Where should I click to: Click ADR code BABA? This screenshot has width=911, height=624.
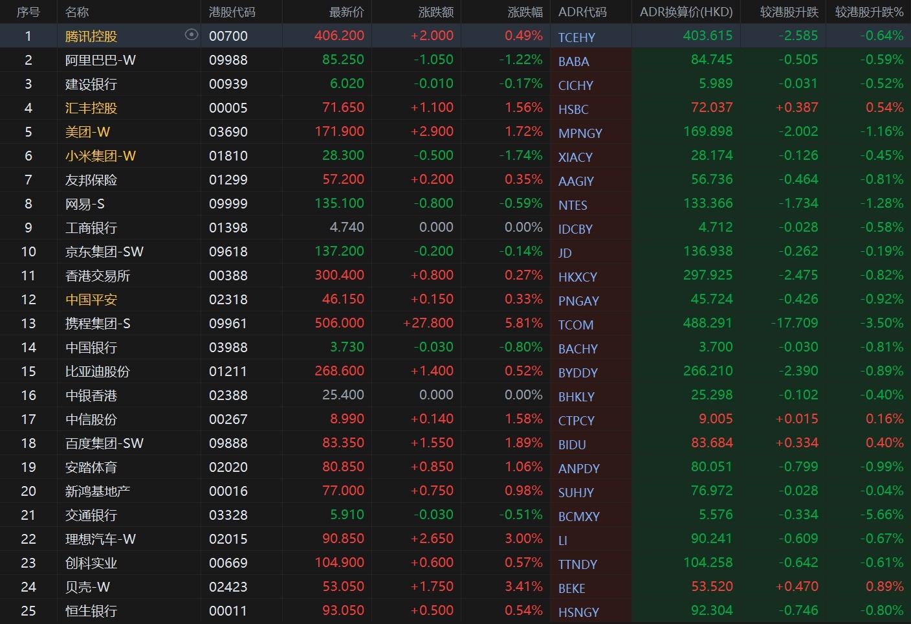coord(573,61)
